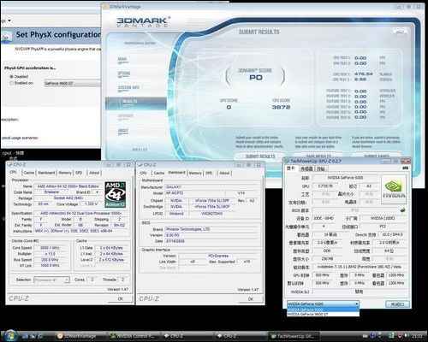Screen dimensions: 428x342
Task: Click the 3DMark Vantage logo
Action: tap(143, 21)
